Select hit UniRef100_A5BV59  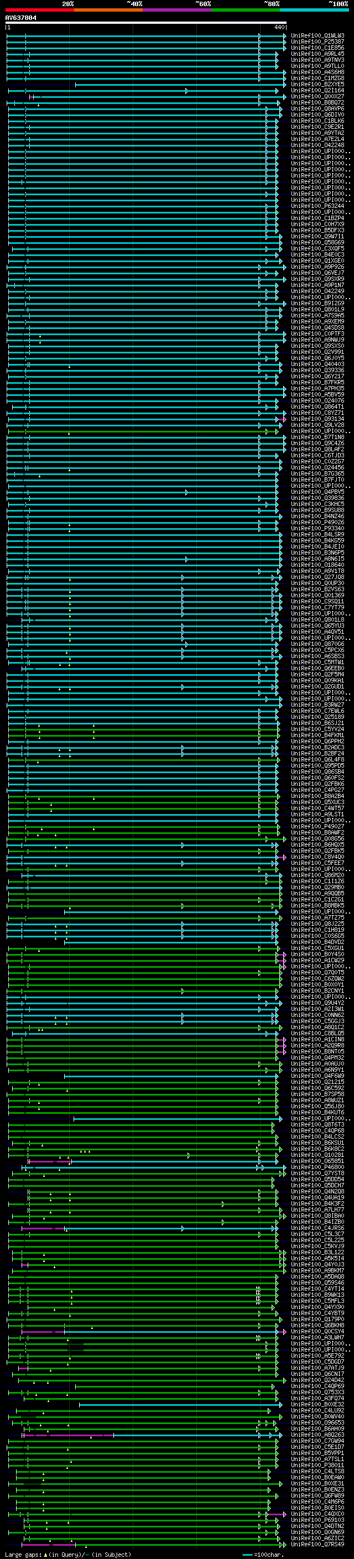[x=317, y=395]
